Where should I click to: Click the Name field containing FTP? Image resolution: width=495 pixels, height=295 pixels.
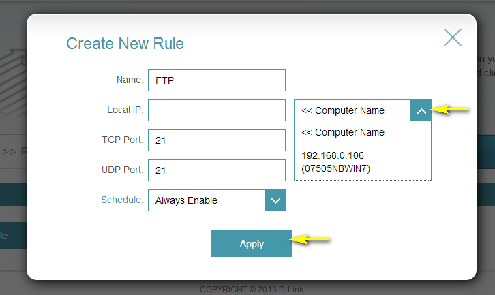[x=216, y=80]
